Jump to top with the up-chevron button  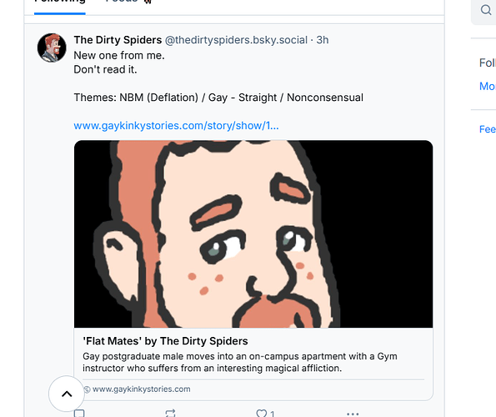[x=67, y=394]
